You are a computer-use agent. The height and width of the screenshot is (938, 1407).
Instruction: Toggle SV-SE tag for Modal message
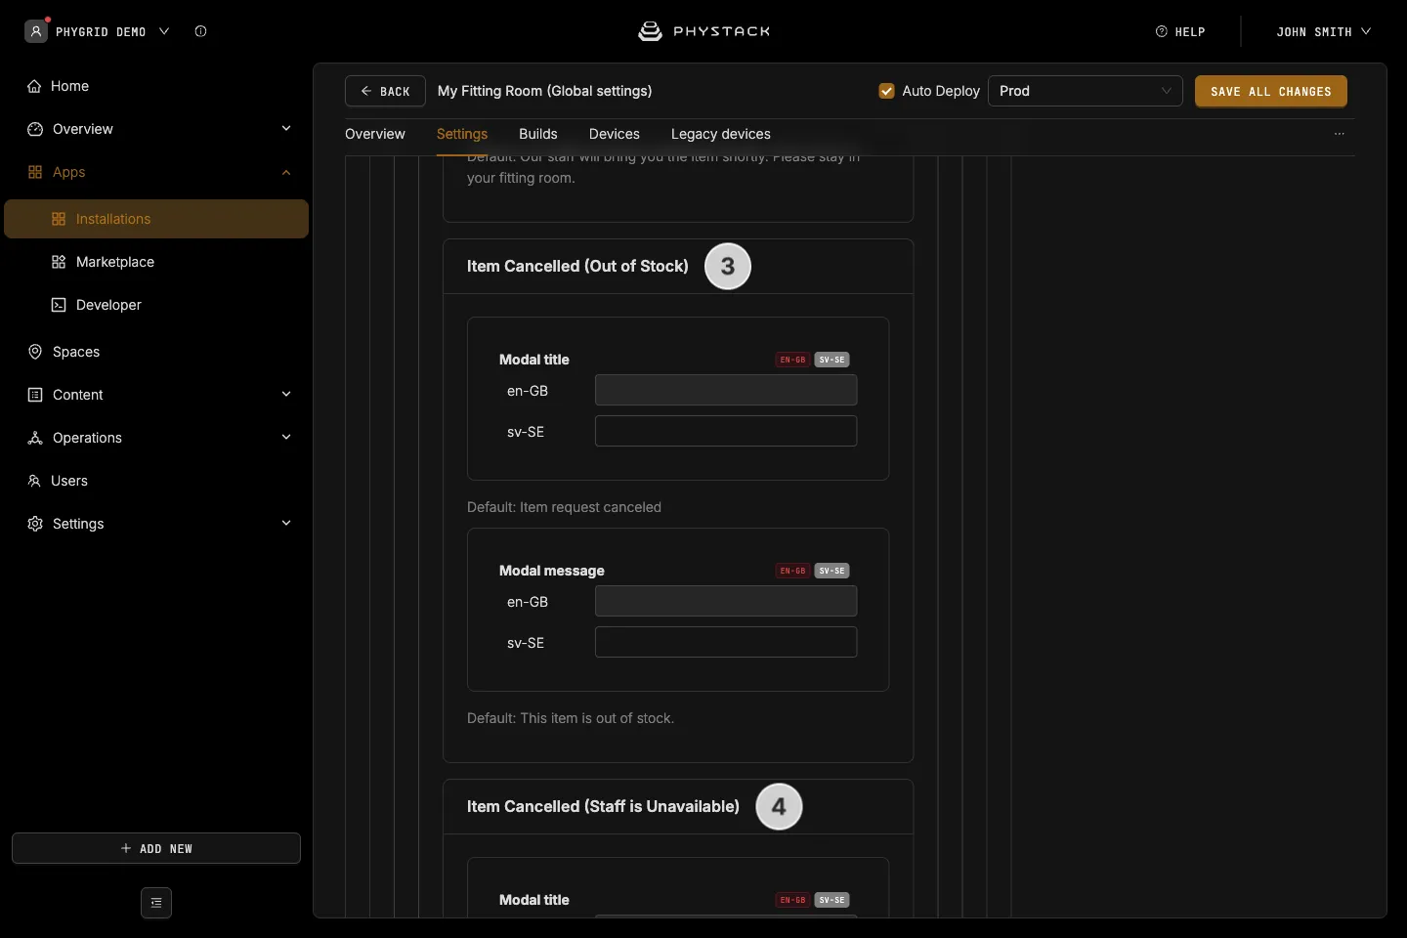(x=832, y=571)
